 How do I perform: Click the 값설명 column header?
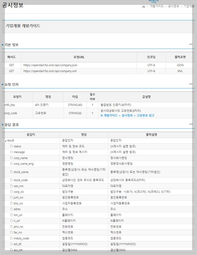pos(146,97)
